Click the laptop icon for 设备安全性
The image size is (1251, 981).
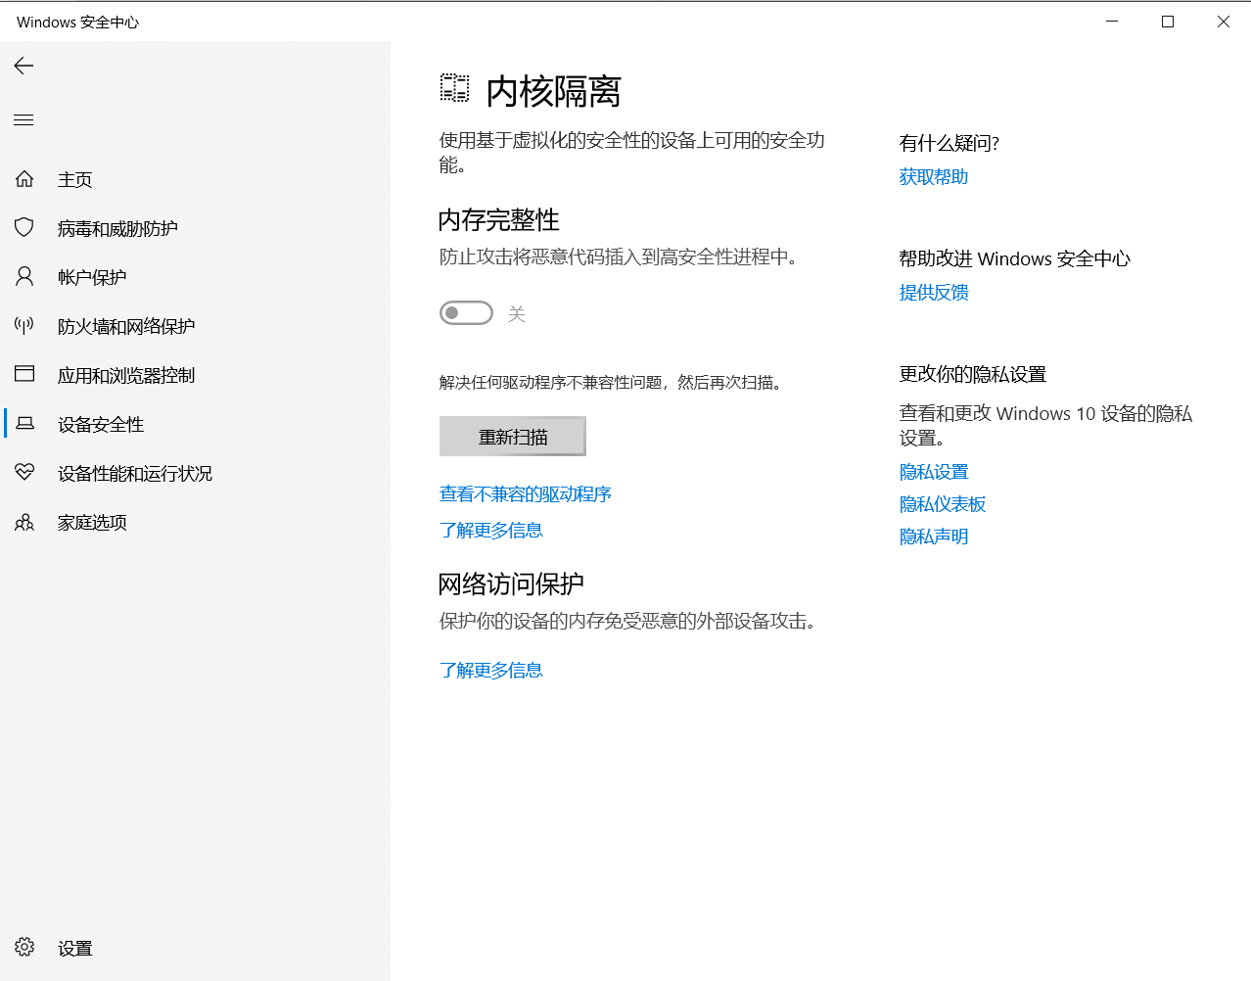25,423
